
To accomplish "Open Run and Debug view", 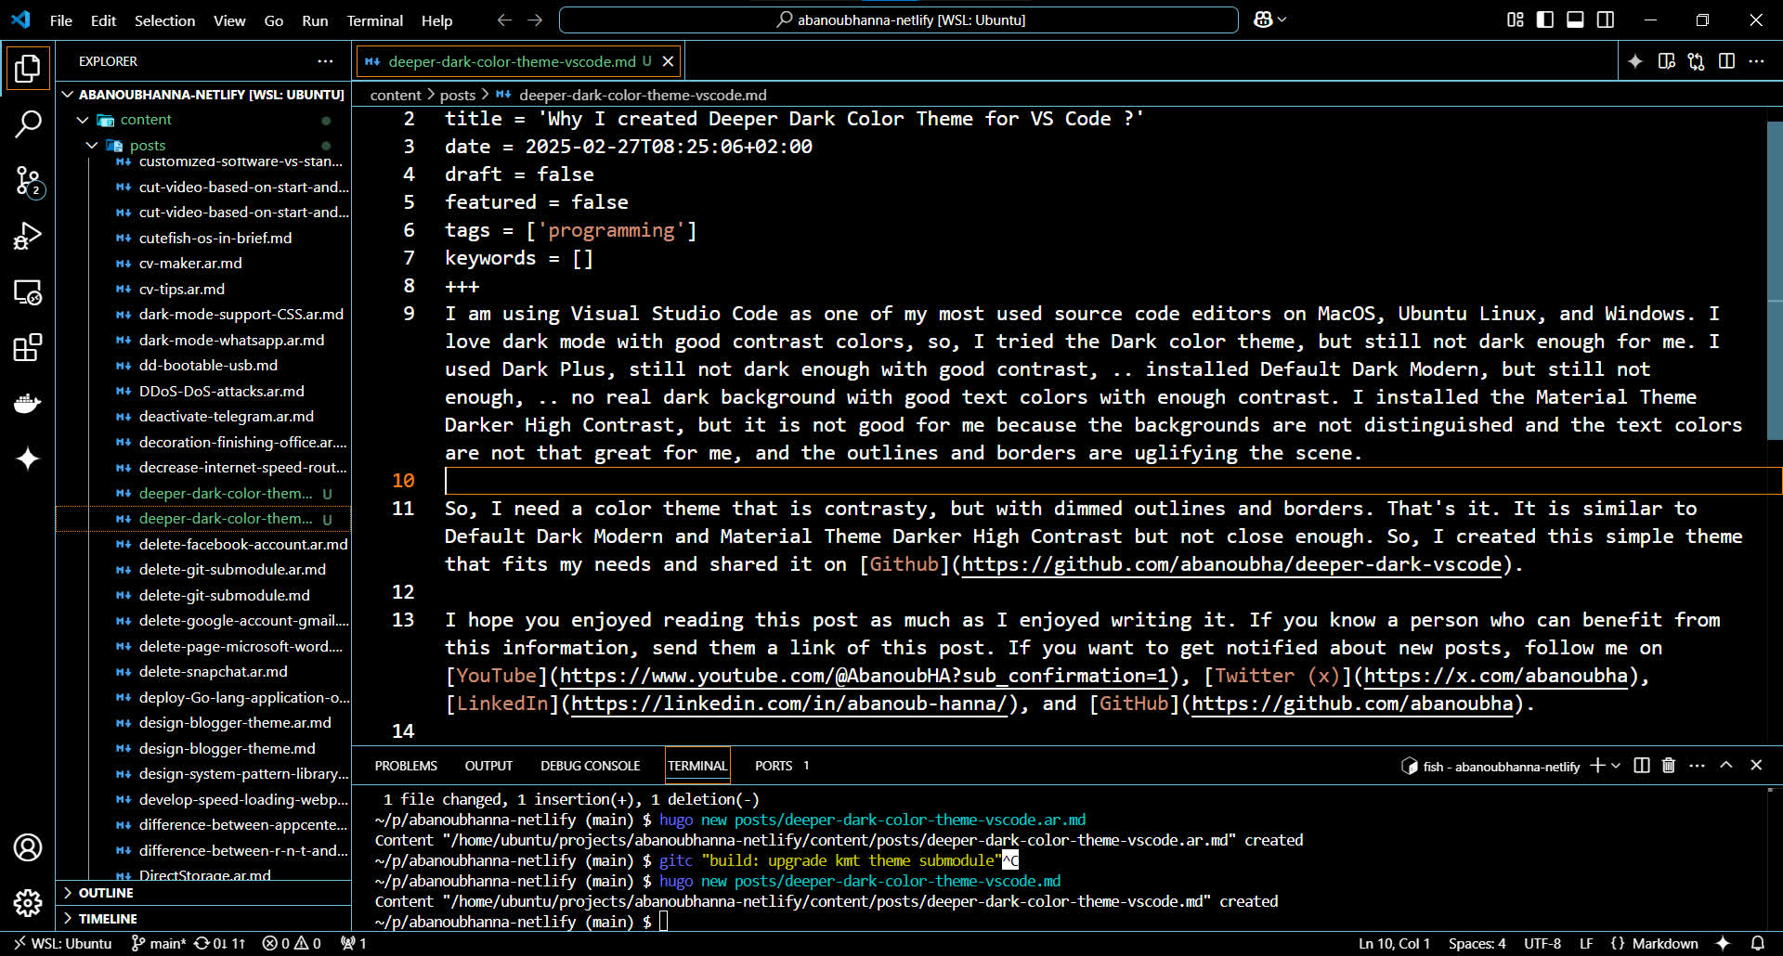I will click(28, 237).
